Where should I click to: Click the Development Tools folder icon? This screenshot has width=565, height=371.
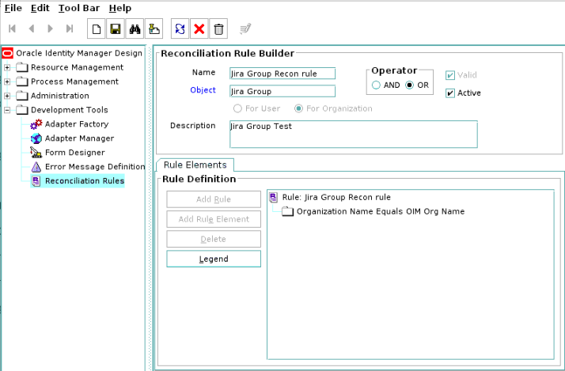(x=22, y=110)
